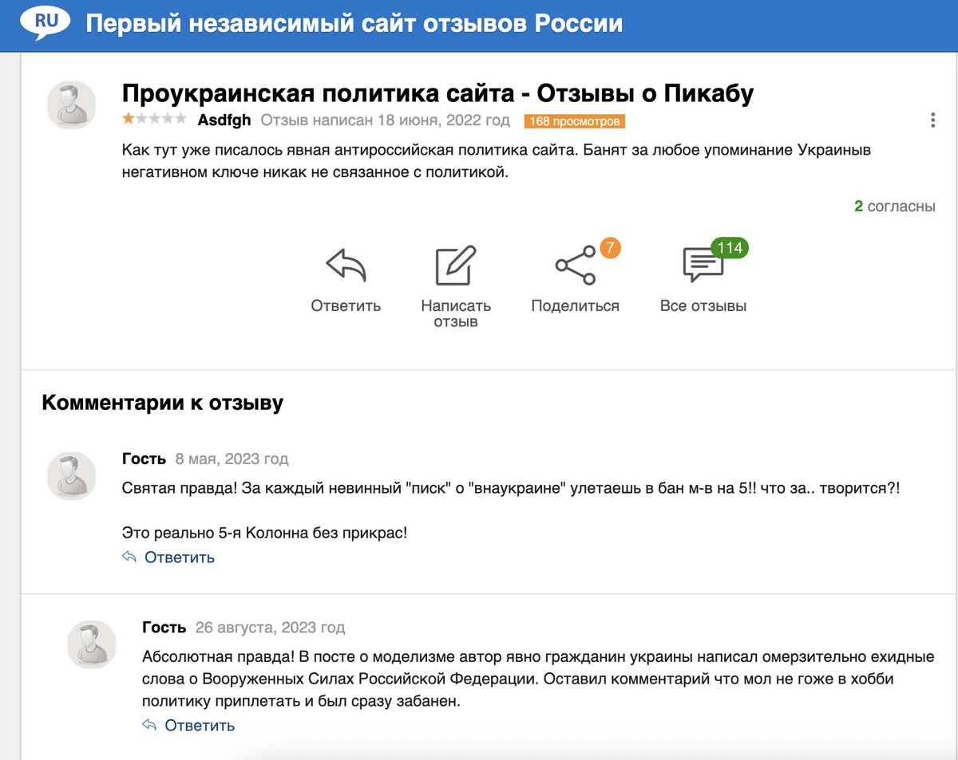Click the 'Гость' name on the 26 августа comment

(x=164, y=628)
